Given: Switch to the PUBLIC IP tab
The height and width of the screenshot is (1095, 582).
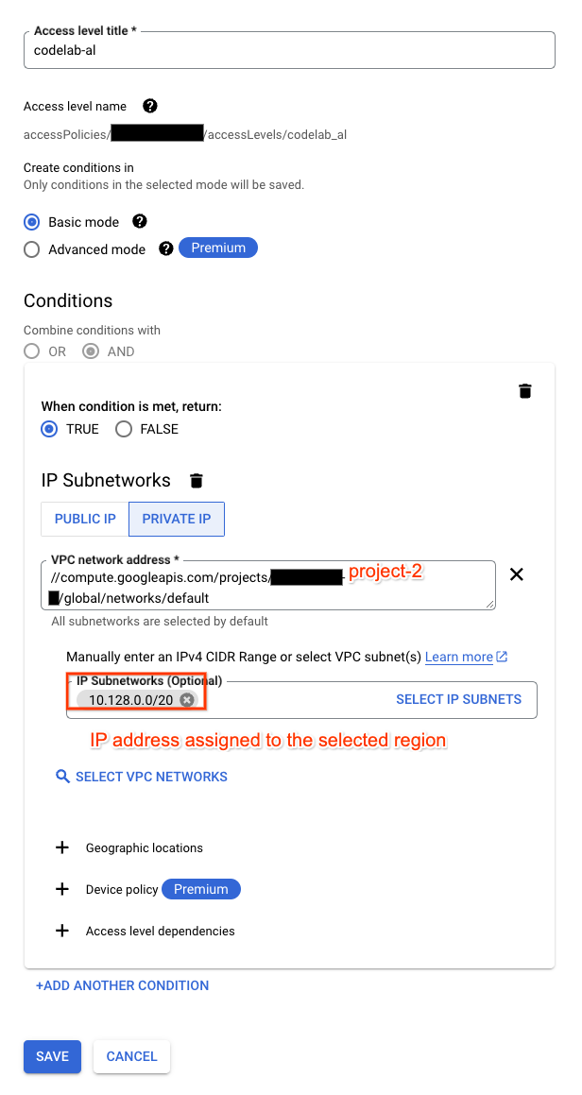Looking at the screenshot, I should tap(83, 518).
